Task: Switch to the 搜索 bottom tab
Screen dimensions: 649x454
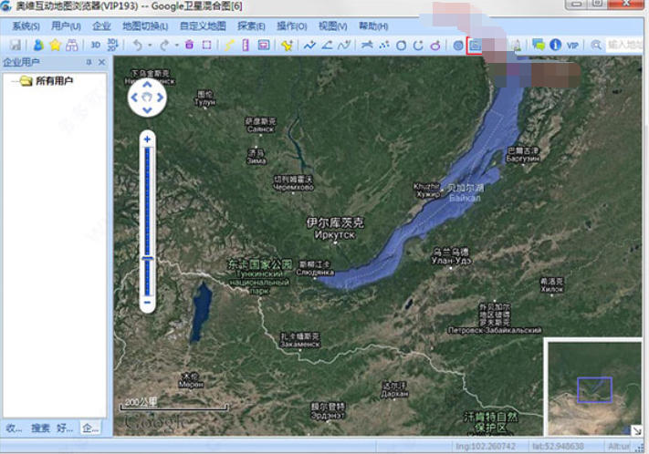Action: [40, 428]
